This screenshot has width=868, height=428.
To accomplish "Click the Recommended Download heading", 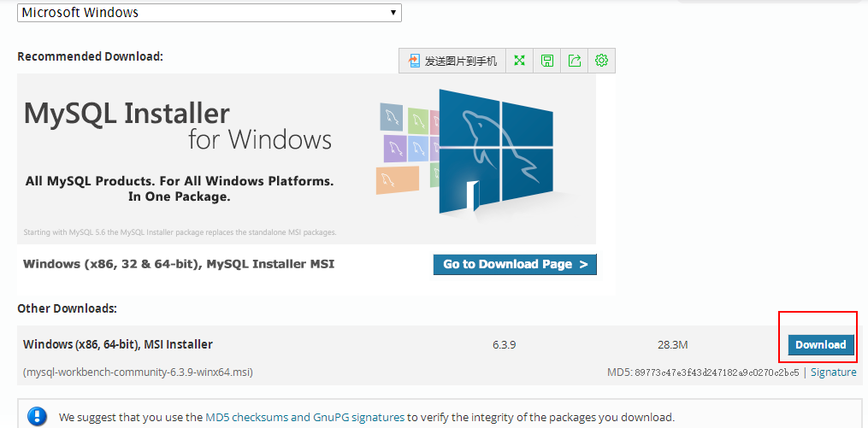I will pos(91,56).
